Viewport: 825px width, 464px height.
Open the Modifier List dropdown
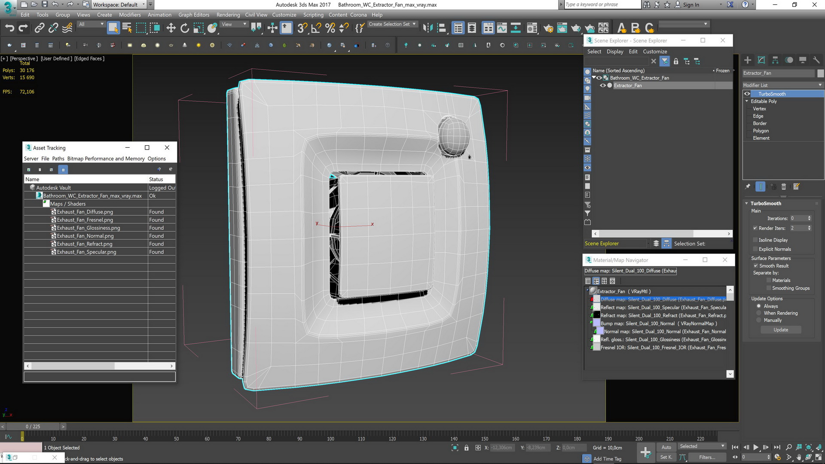click(x=783, y=85)
